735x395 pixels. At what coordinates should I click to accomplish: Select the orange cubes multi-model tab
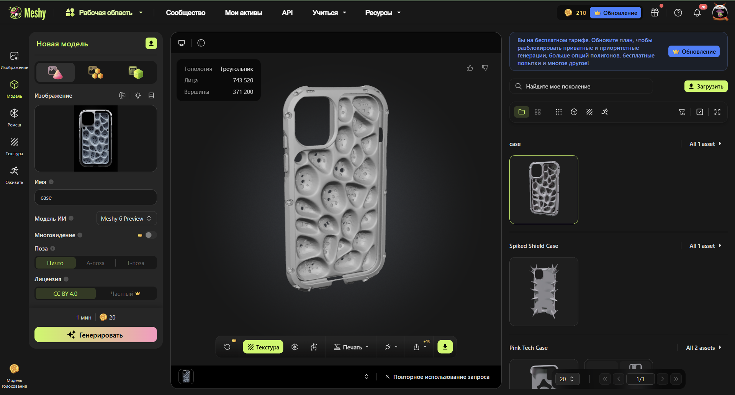pyautogui.click(x=96, y=72)
